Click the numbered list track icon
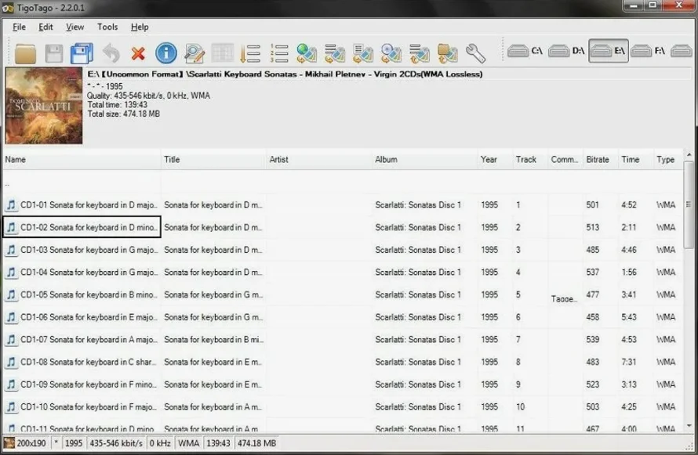 click(x=279, y=53)
